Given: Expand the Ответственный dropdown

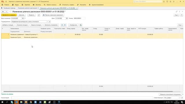Looking at the screenshot, I should tap(180, 98).
